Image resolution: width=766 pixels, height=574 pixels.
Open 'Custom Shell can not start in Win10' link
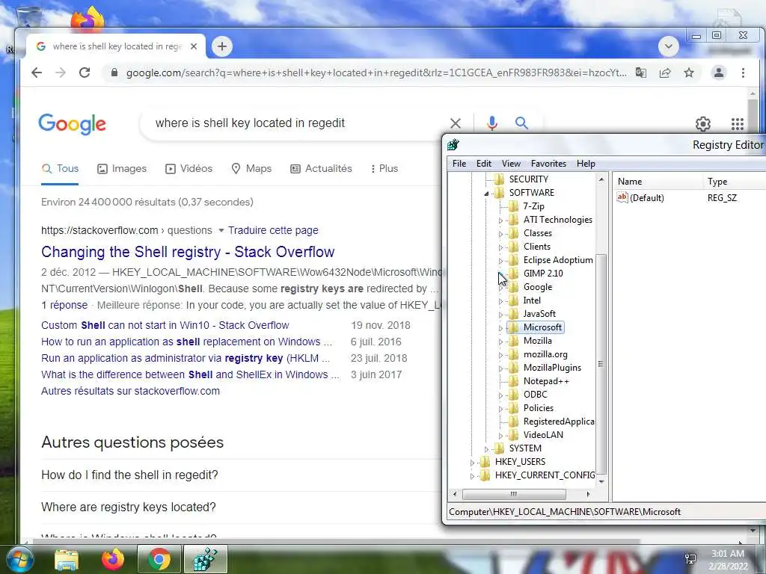point(165,325)
